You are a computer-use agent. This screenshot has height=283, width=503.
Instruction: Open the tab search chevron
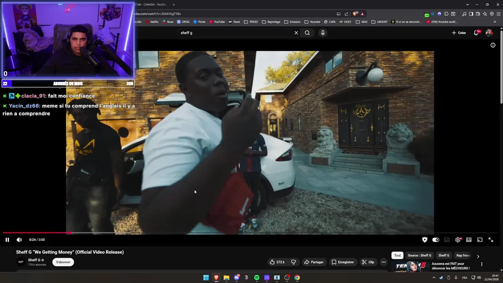467,4
